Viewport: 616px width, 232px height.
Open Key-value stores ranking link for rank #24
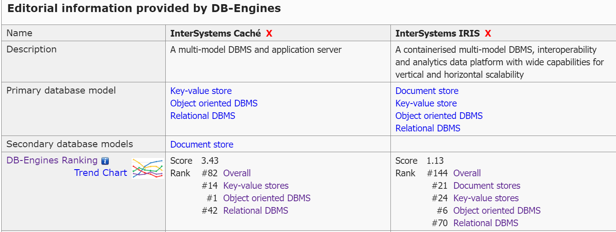click(486, 198)
